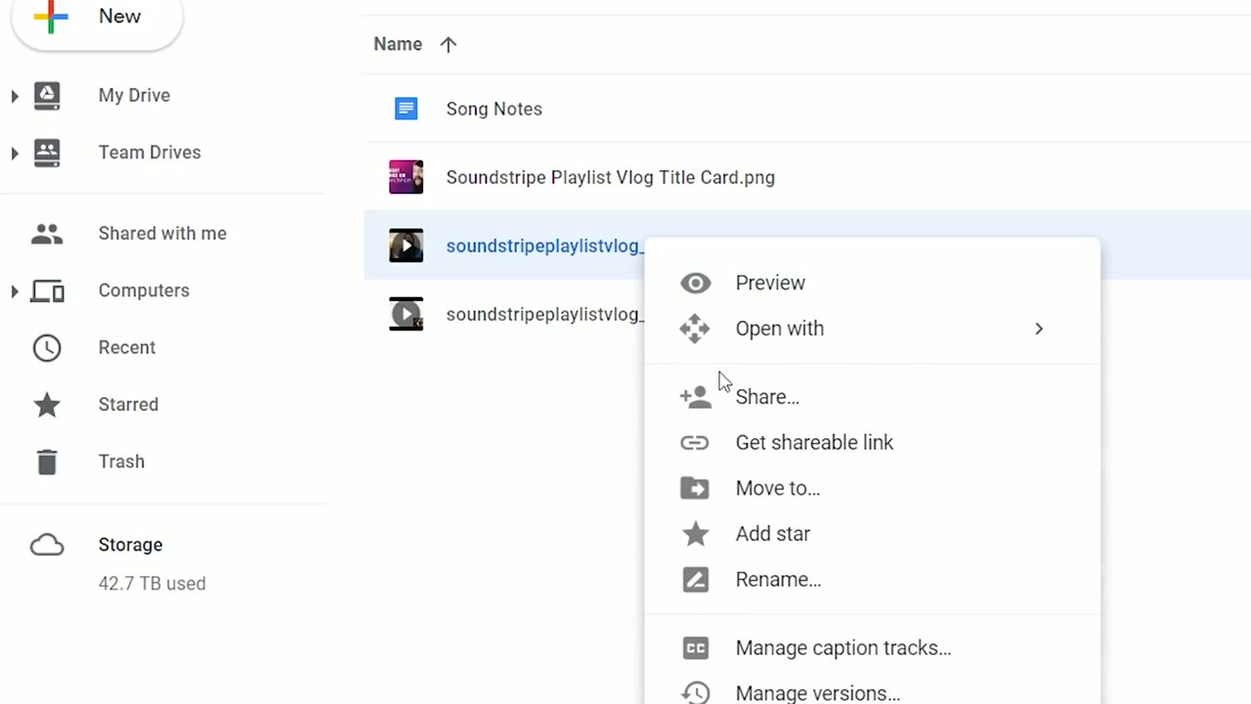Click the Rename pencil icon

click(695, 580)
